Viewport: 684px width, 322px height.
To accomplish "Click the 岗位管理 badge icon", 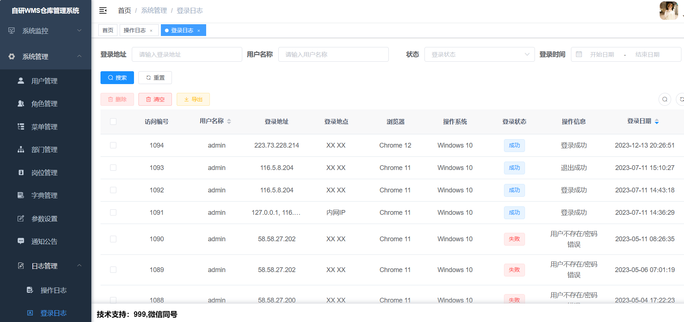I will [21, 172].
